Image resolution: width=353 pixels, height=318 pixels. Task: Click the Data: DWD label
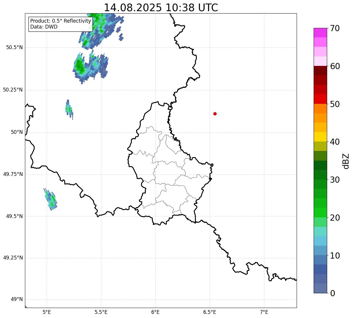point(44,27)
